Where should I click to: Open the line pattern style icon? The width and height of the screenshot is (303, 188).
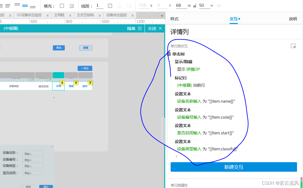pos(120,6)
